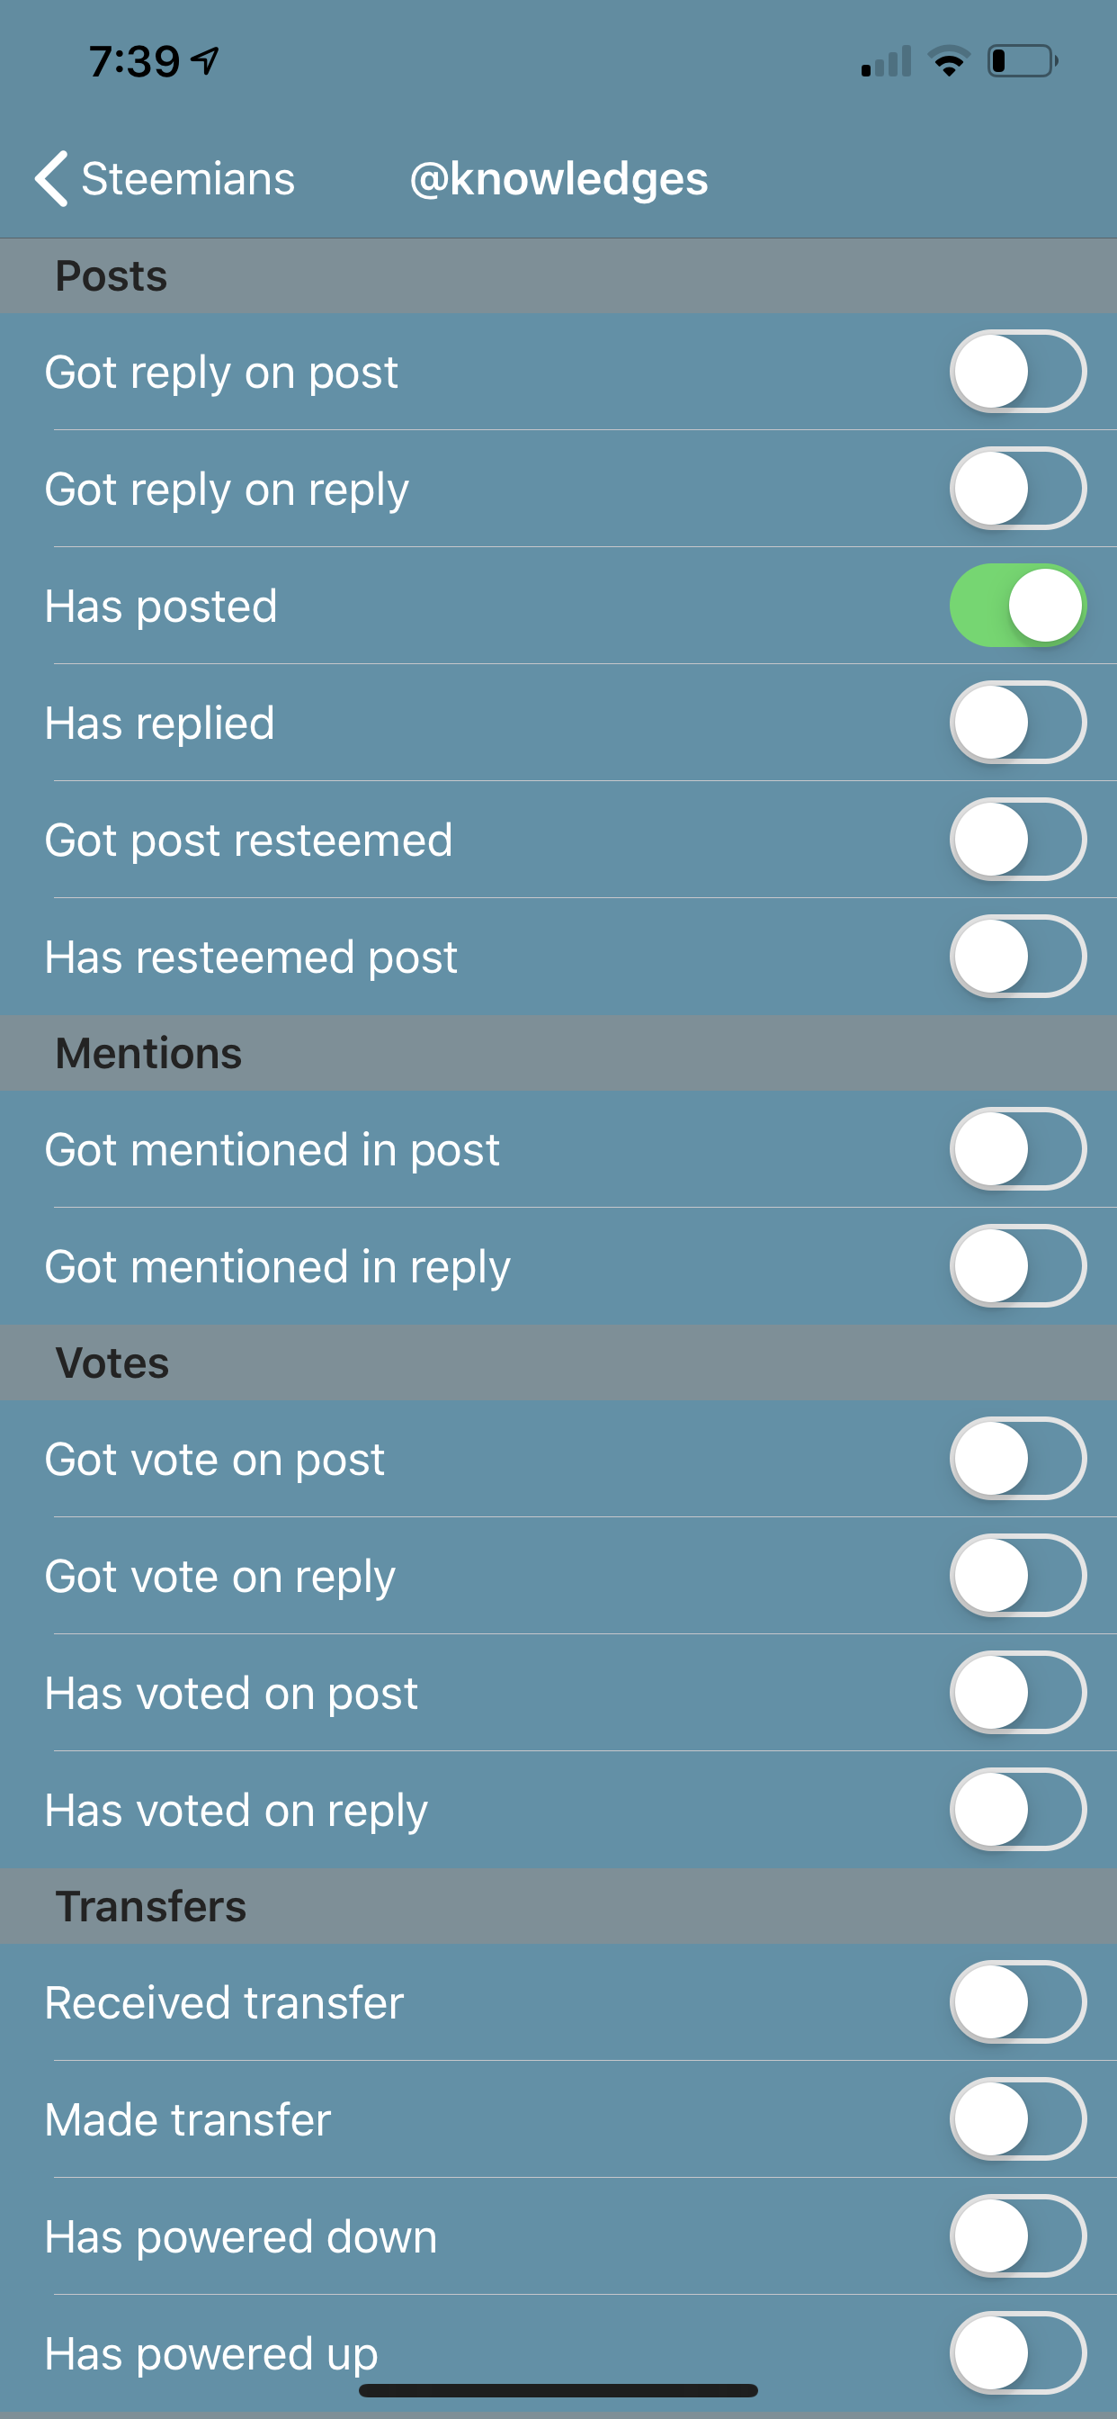
Task: Go back to Steemians
Action: point(165,178)
